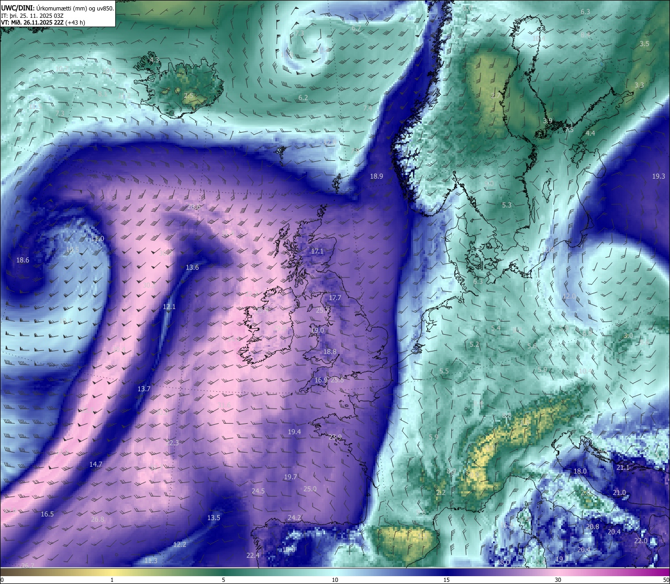The image size is (670, 584).
Task: Click the map value 18.8
Action: [x=330, y=352]
